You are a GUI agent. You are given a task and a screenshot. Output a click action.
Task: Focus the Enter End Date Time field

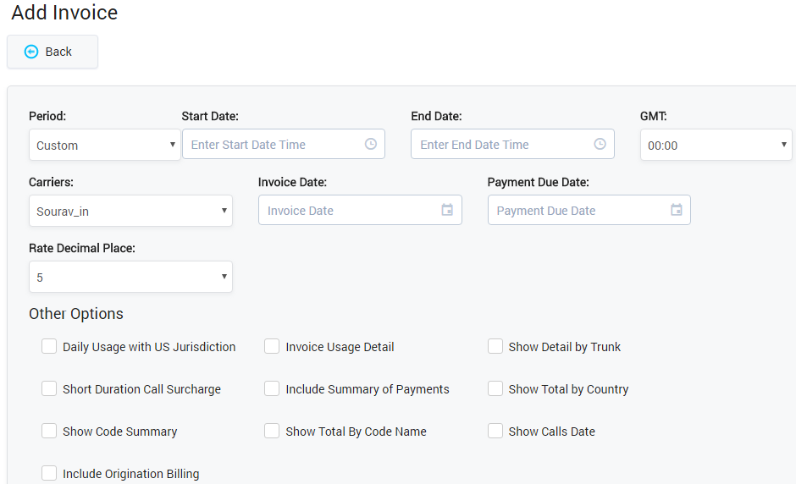(x=512, y=144)
